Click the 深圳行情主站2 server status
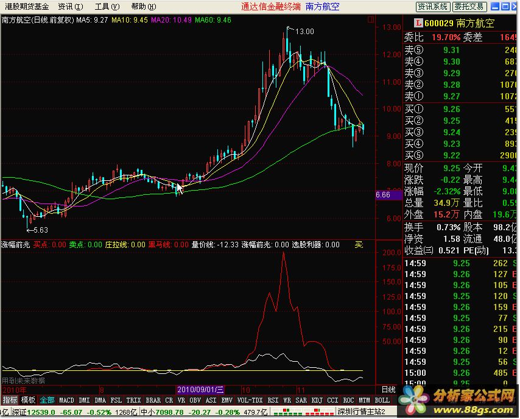This screenshot has height=419, width=520. [x=362, y=412]
